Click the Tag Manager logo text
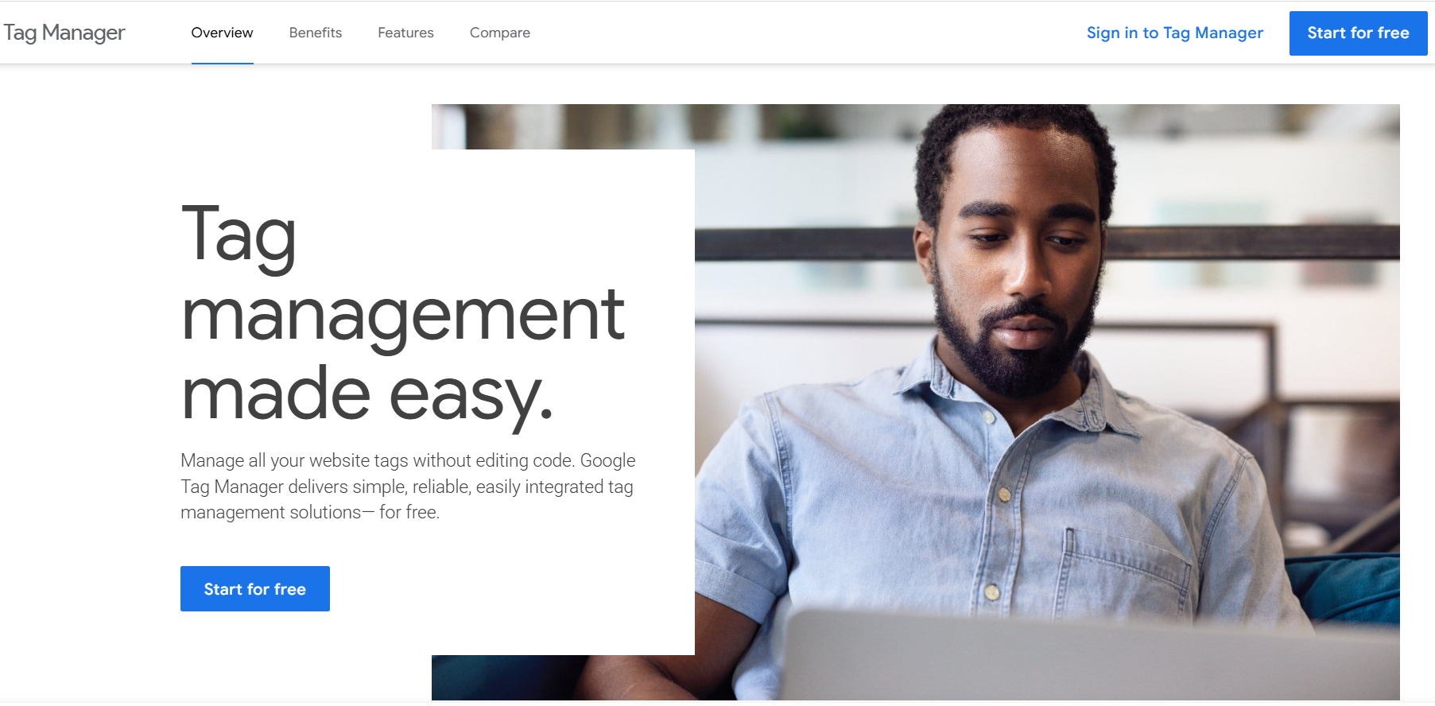 point(64,33)
